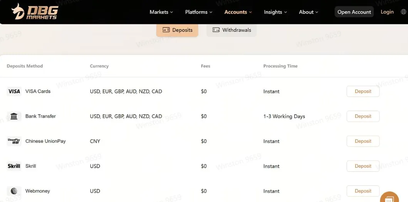Click the Fees column header
408x202 pixels.
click(206, 66)
